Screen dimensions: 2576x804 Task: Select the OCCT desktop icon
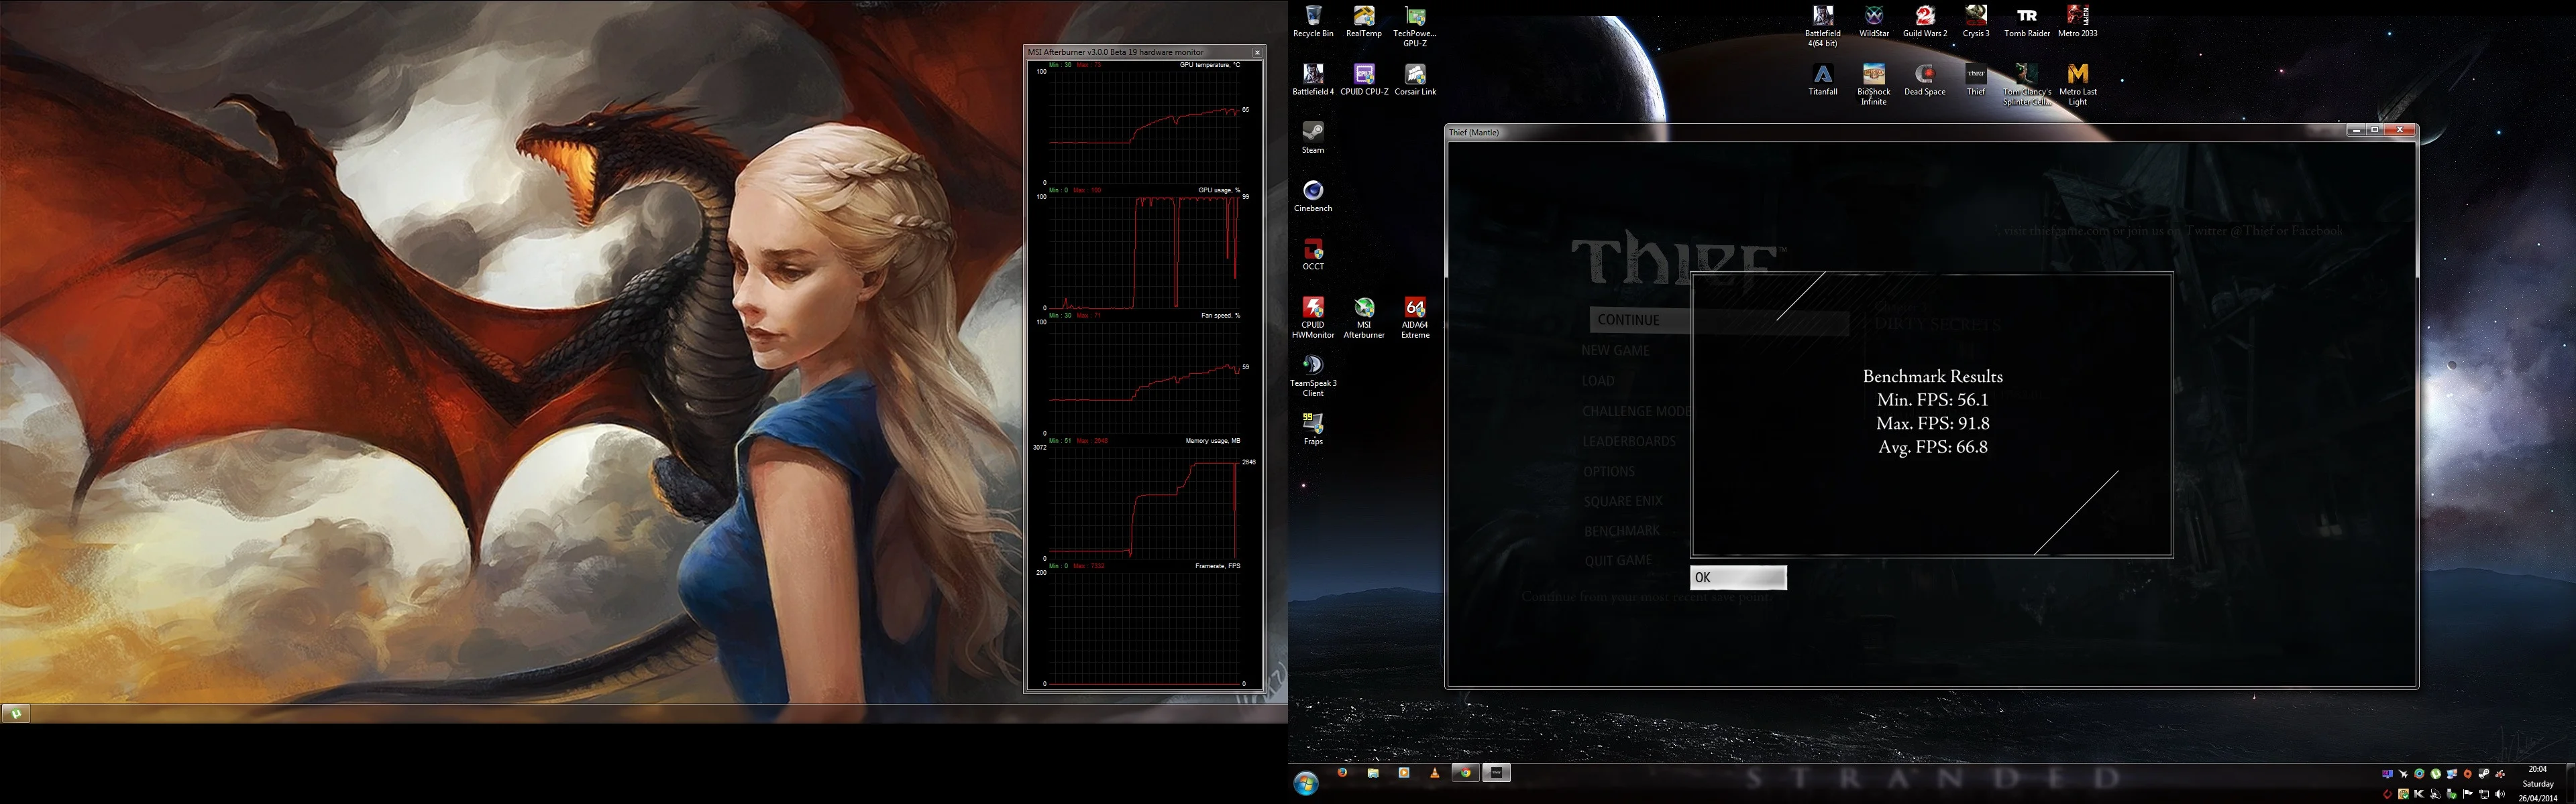[x=1313, y=255]
